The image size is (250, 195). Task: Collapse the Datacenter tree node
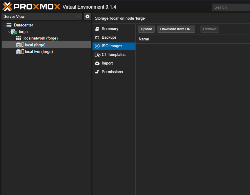coord(4,25)
